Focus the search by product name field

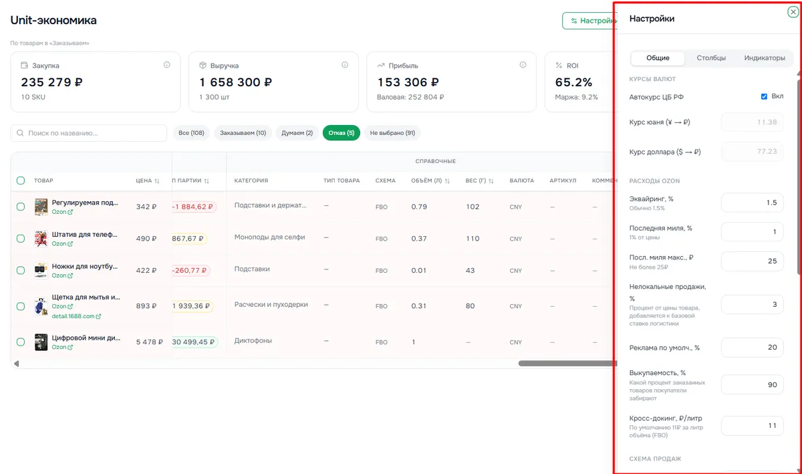pos(89,133)
